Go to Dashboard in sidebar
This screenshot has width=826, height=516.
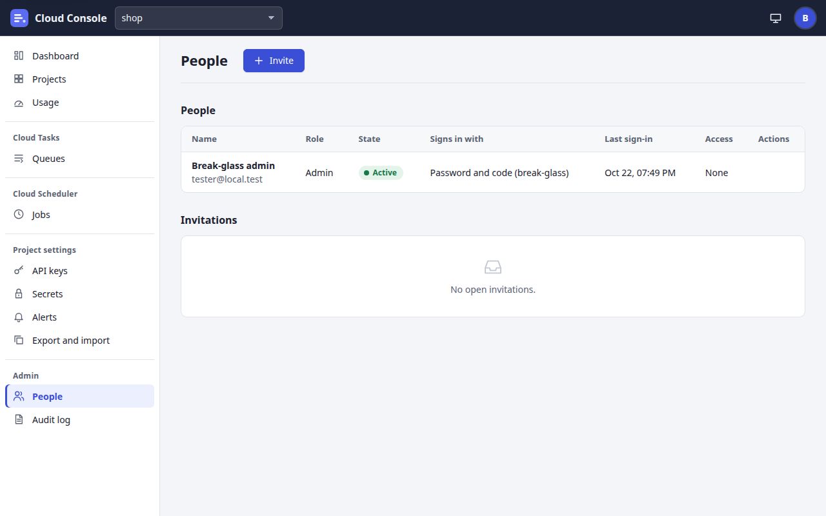click(x=80, y=56)
